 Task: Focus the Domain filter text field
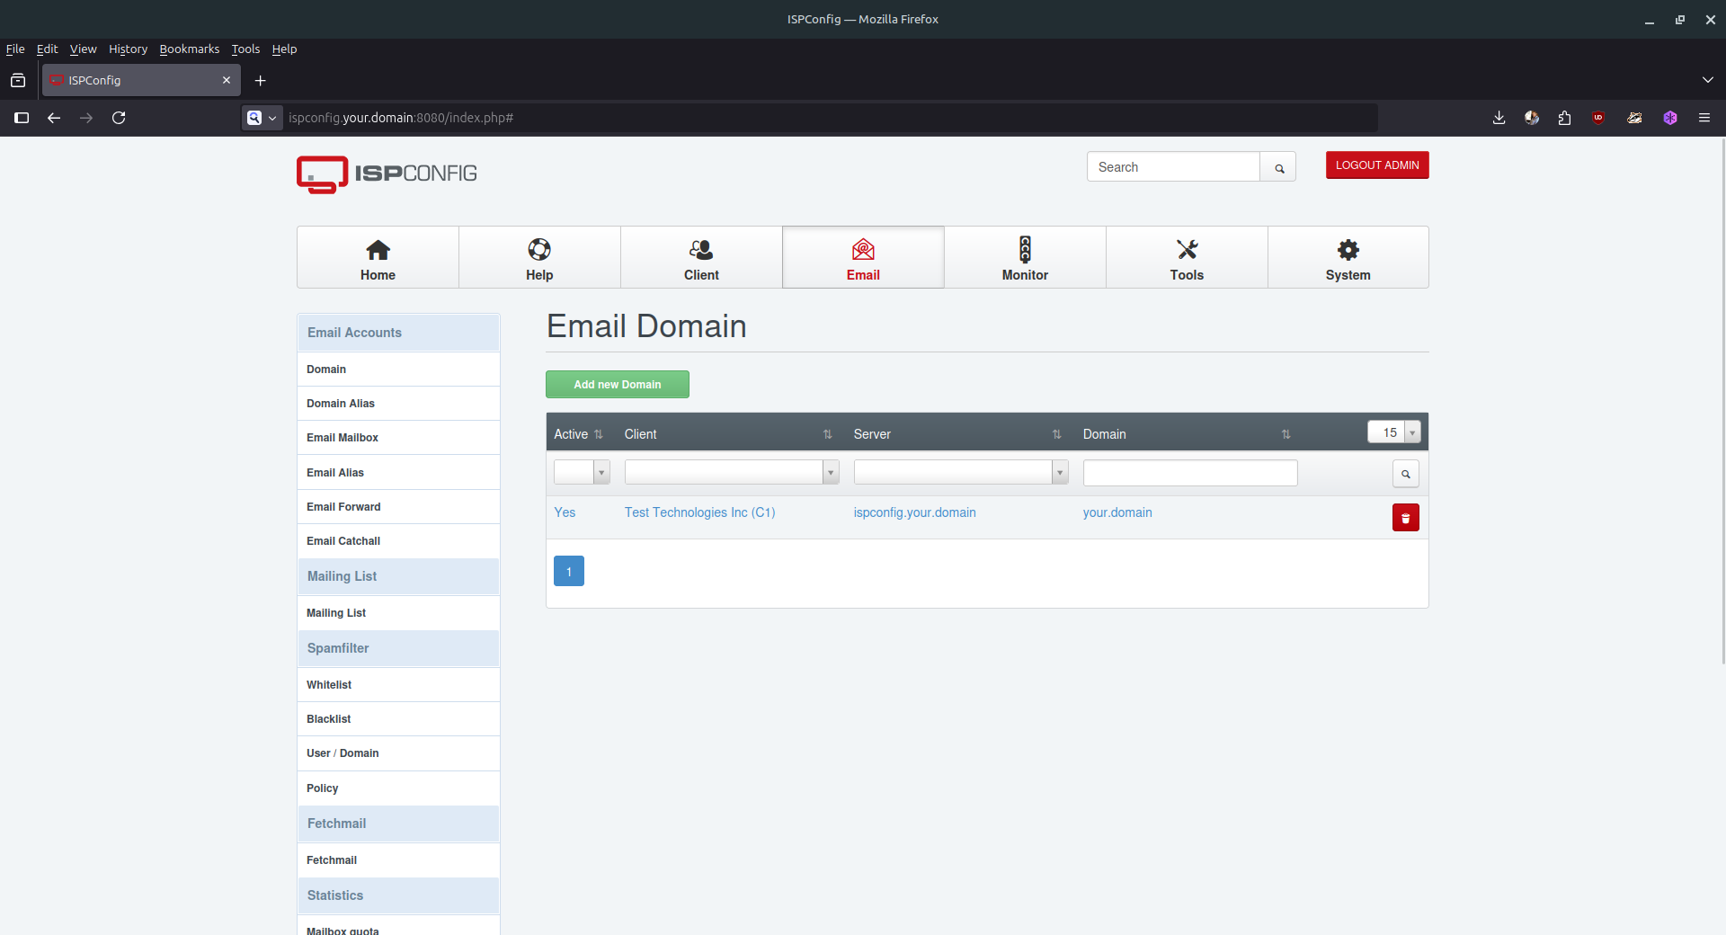click(1190, 473)
